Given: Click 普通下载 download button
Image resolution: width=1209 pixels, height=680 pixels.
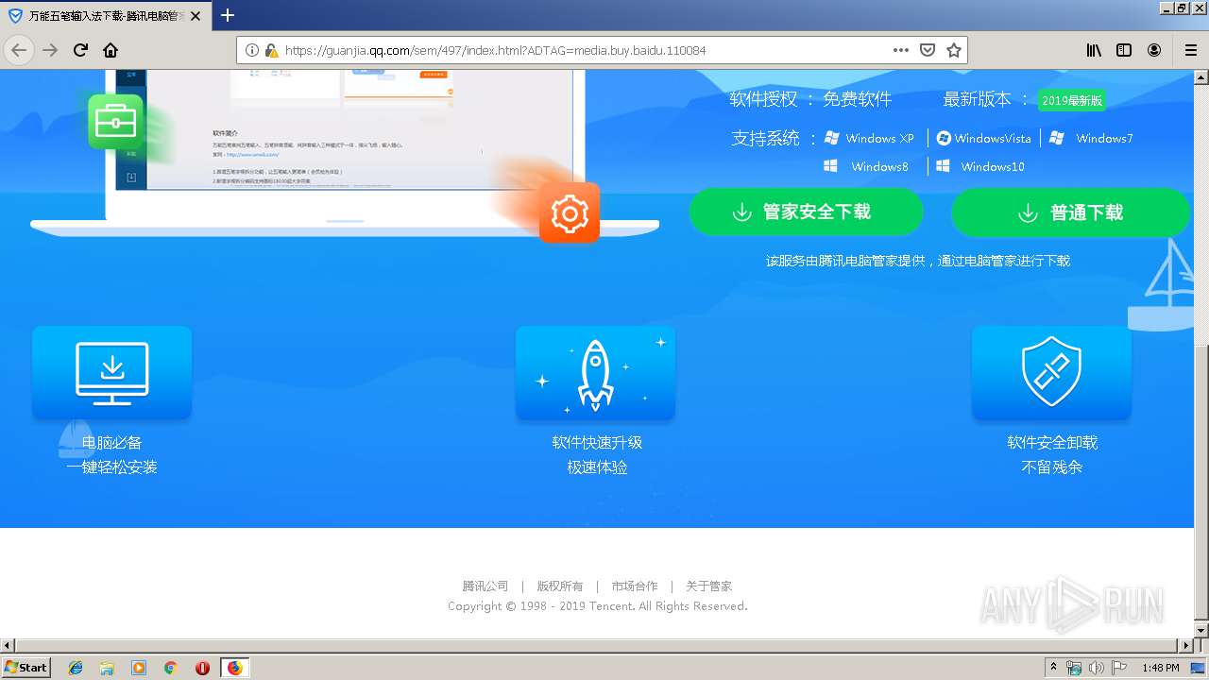Looking at the screenshot, I should click(1070, 212).
